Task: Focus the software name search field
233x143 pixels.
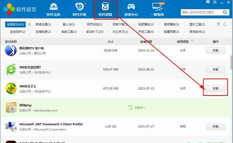Action: click(201, 12)
